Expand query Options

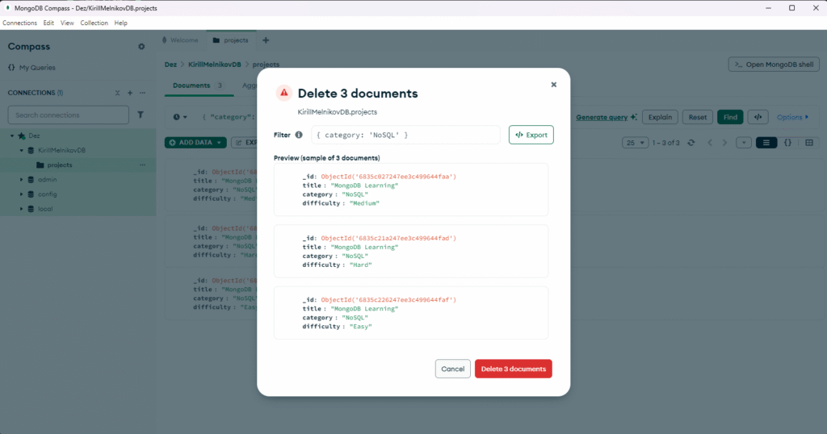click(792, 117)
